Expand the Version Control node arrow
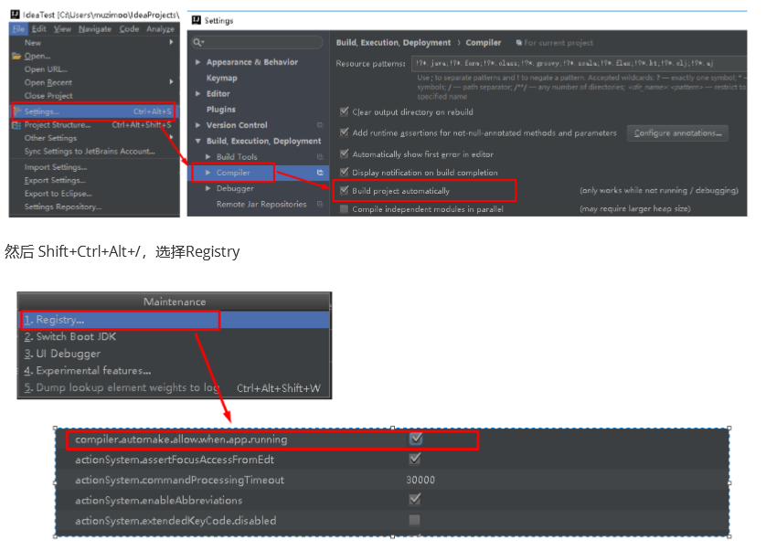 pyautogui.click(x=197, y=125)
